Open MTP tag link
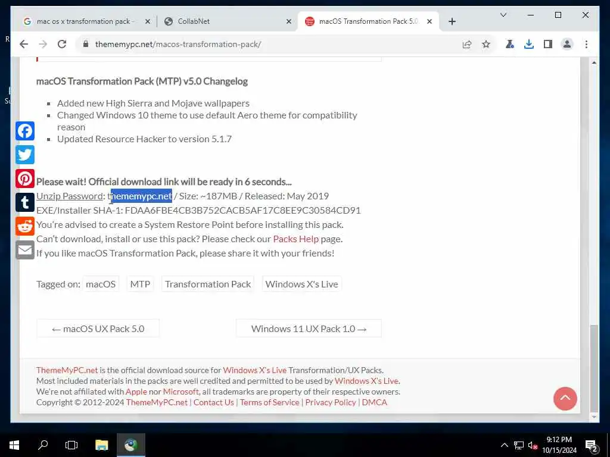610x457 pixels. 140,284
